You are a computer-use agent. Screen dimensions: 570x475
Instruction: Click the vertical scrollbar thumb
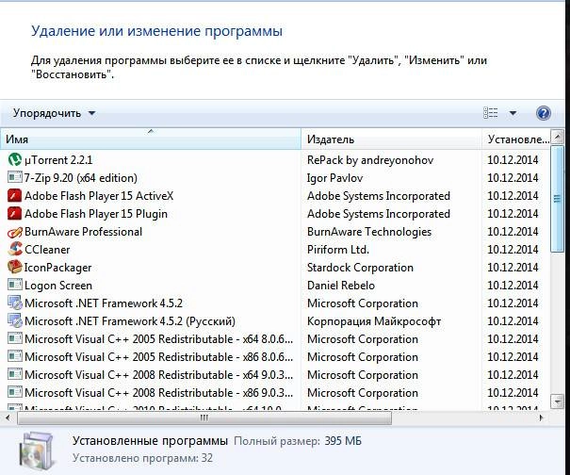click(557, 199)
